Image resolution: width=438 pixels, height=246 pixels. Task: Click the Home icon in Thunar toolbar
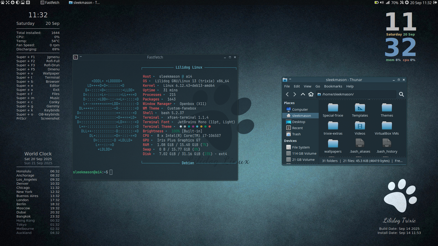pos(311,94)
